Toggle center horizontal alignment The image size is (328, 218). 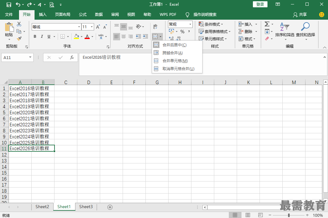[124, 36]
